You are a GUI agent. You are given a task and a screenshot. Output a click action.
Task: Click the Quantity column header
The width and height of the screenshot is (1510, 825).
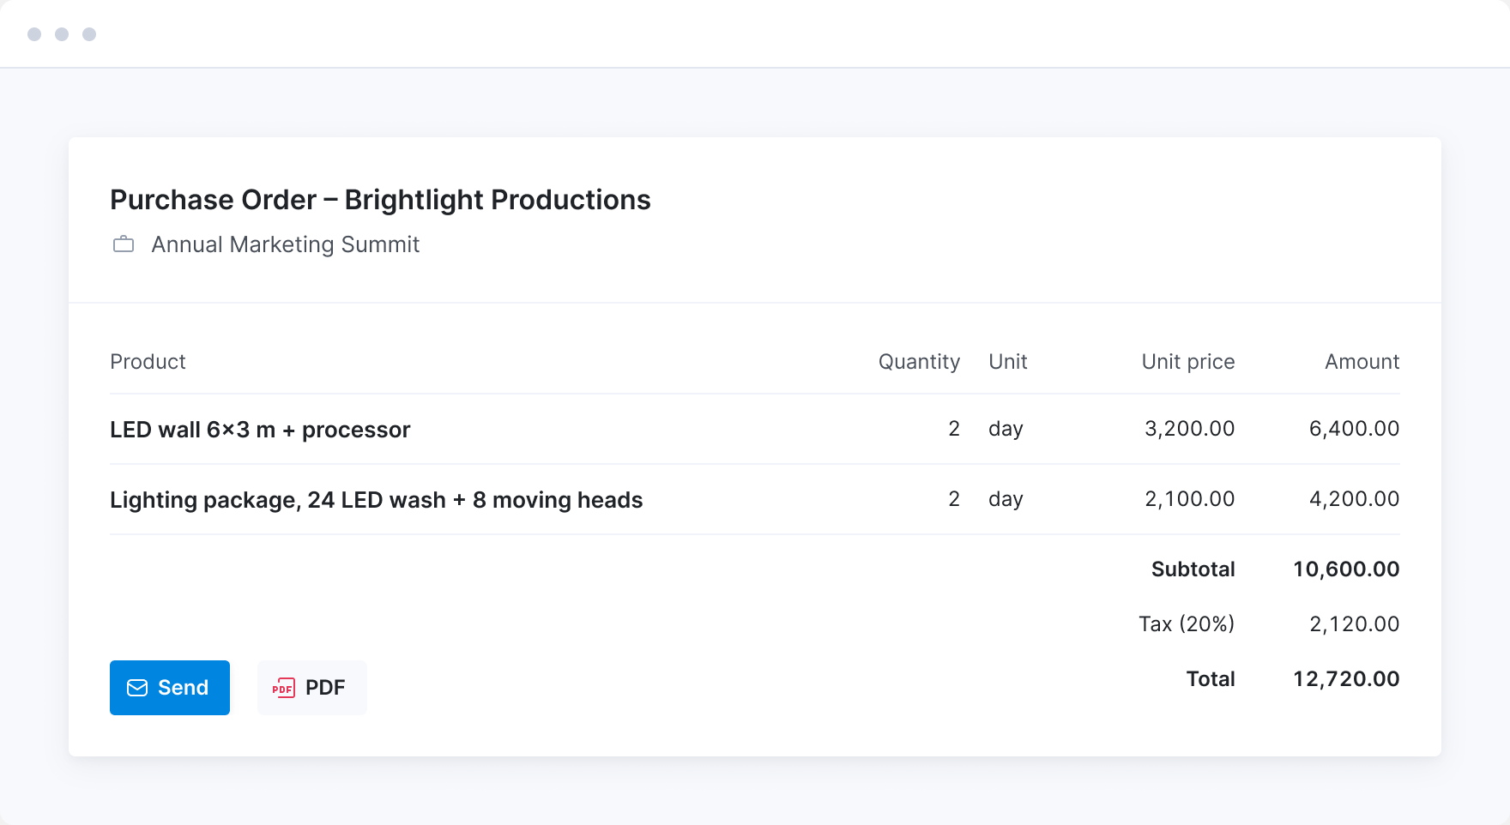pyautogui.click(x=919, y=362)
